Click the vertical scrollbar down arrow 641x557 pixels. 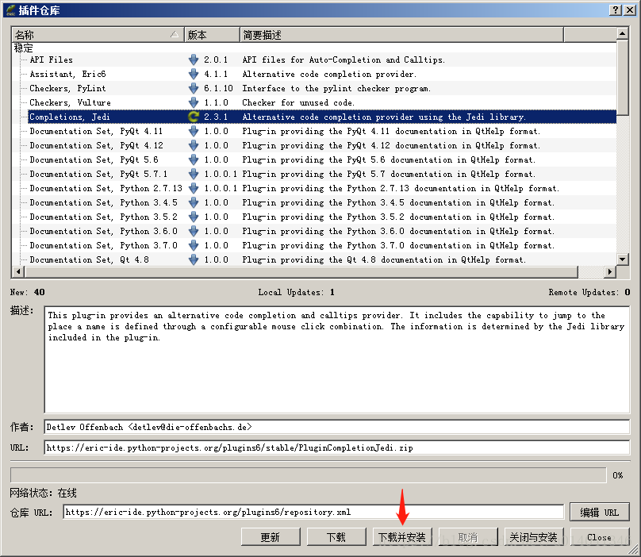pos(622,259)
